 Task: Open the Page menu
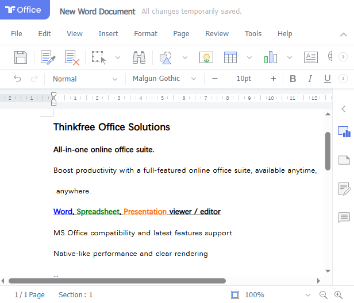(x=181, y=34)
